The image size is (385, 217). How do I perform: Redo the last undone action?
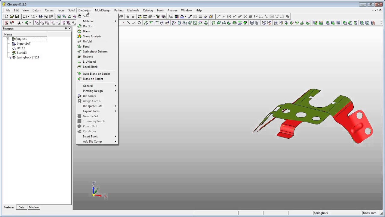pyautogui.click(x=33, y=17)
